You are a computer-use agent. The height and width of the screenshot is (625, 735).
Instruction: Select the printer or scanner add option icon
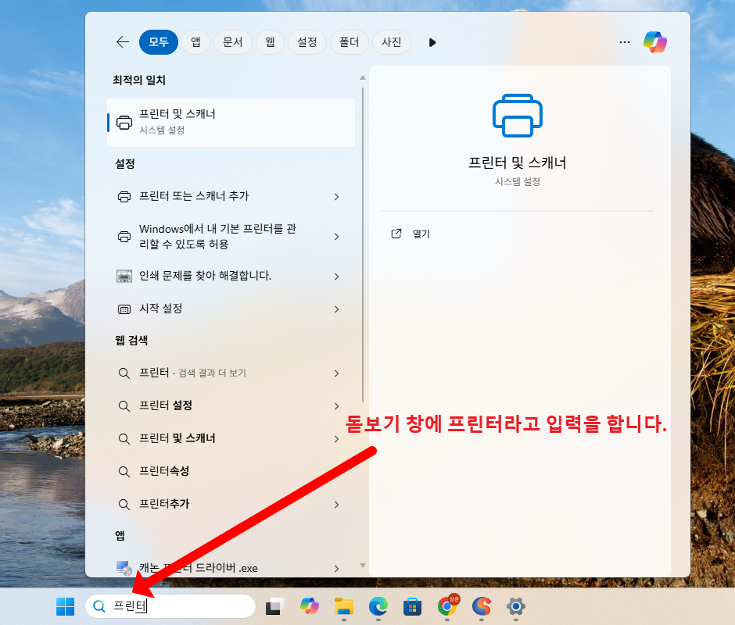pos(125,197)
